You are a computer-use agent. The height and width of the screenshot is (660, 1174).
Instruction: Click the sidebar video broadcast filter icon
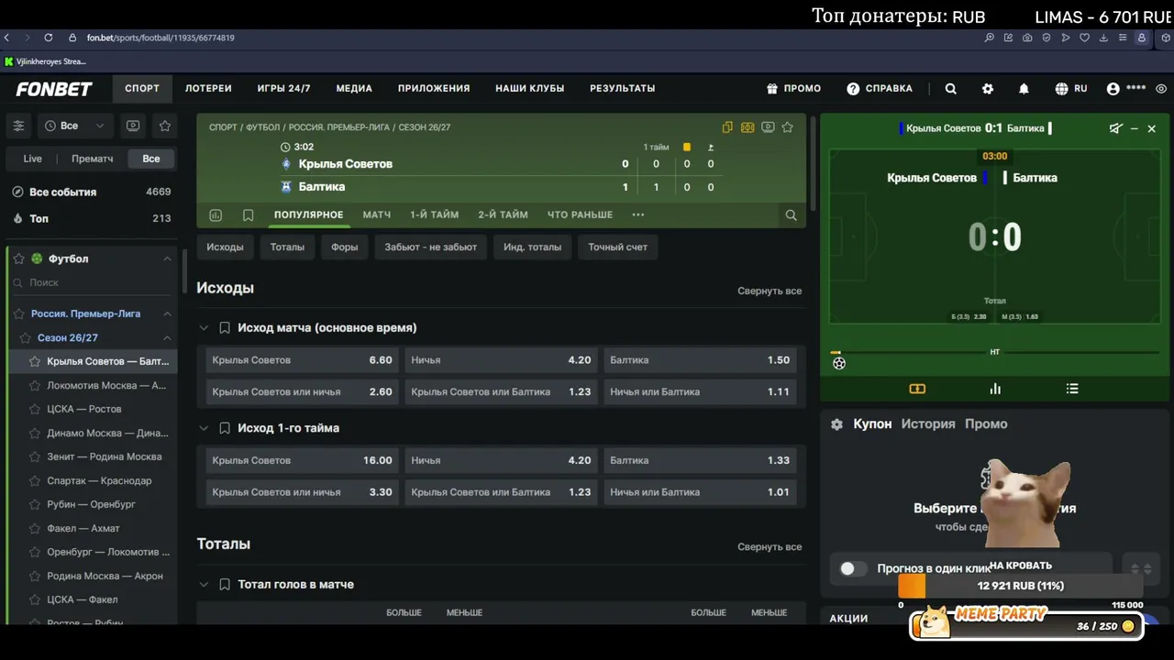click(x=133, y=126)
